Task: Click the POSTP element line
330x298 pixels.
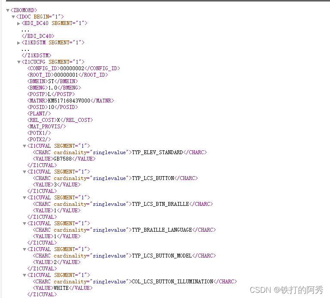Action: pyautogui.click(x=51, y=94)
